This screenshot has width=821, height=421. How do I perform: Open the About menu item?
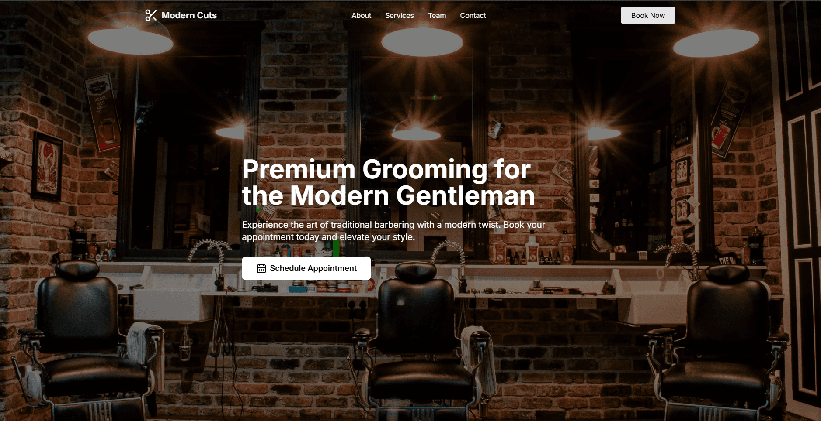pos(361,15)
